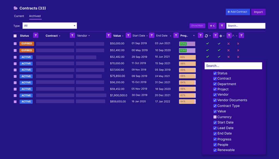The width and height of the screenshot is (279, 159).
Task: Click the renewable refresh icon in table header
Action: (x=207, y=36)
